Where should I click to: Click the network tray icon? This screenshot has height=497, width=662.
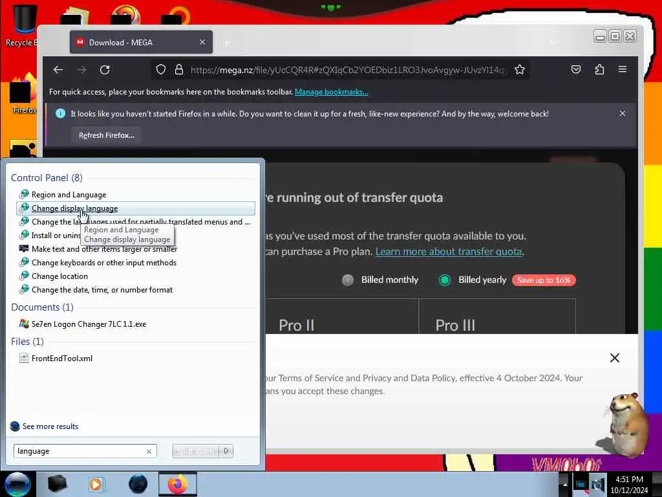[x=581, y=485]
